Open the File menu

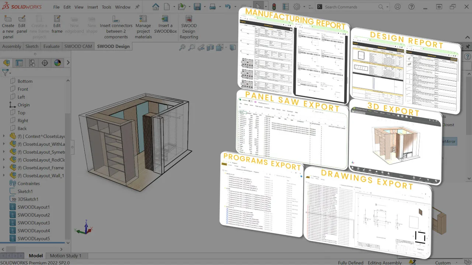(56, 7)
